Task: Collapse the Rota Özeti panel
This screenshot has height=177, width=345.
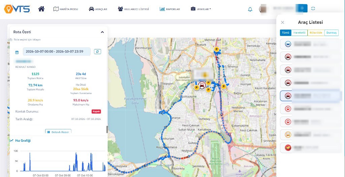Action: point(102,32)
